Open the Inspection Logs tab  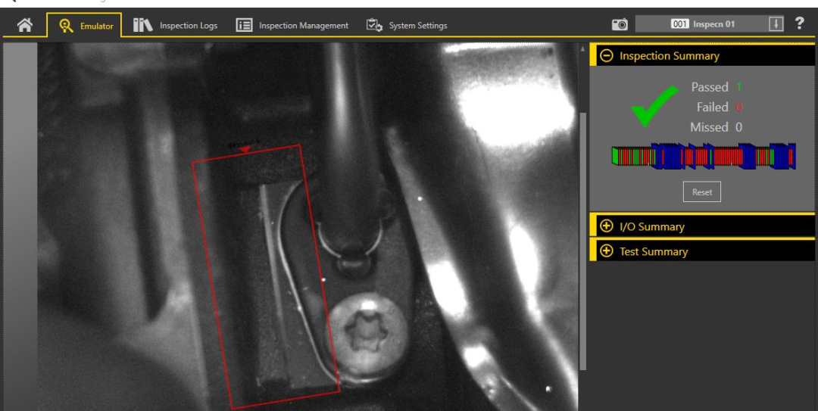[x=175, y=25]
